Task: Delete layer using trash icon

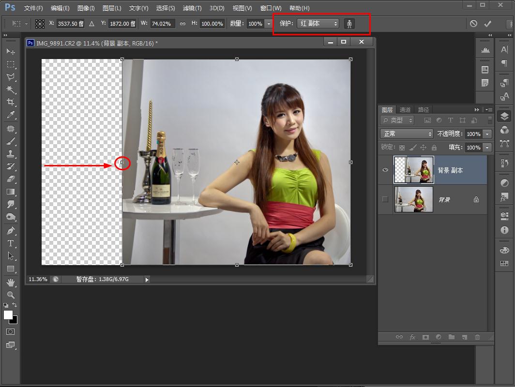Action: (x=477, y=337)
